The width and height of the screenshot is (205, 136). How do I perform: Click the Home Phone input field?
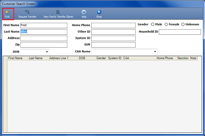[x=113, y=25]
